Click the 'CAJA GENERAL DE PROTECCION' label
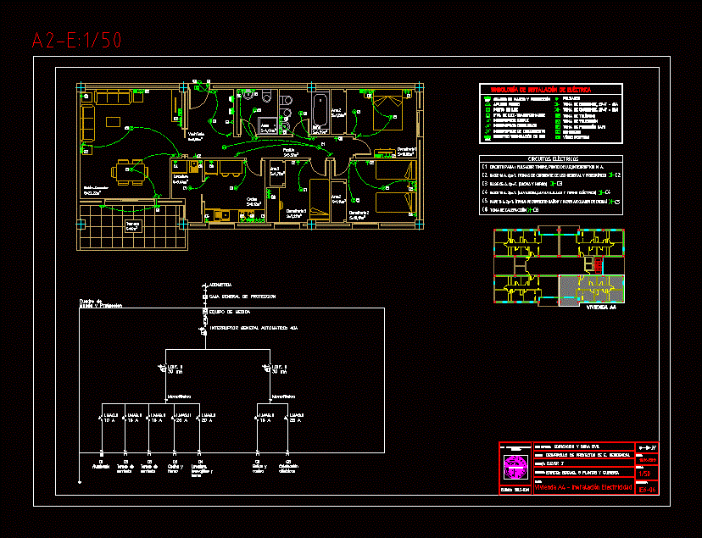Screen dimensions: 702x538 click(x=242, y=297)
